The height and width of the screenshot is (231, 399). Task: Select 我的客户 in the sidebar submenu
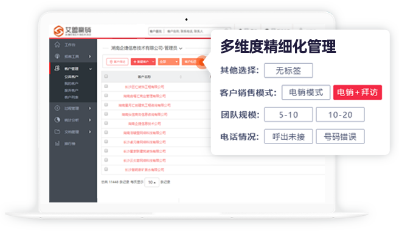click(x=71, y=84)
